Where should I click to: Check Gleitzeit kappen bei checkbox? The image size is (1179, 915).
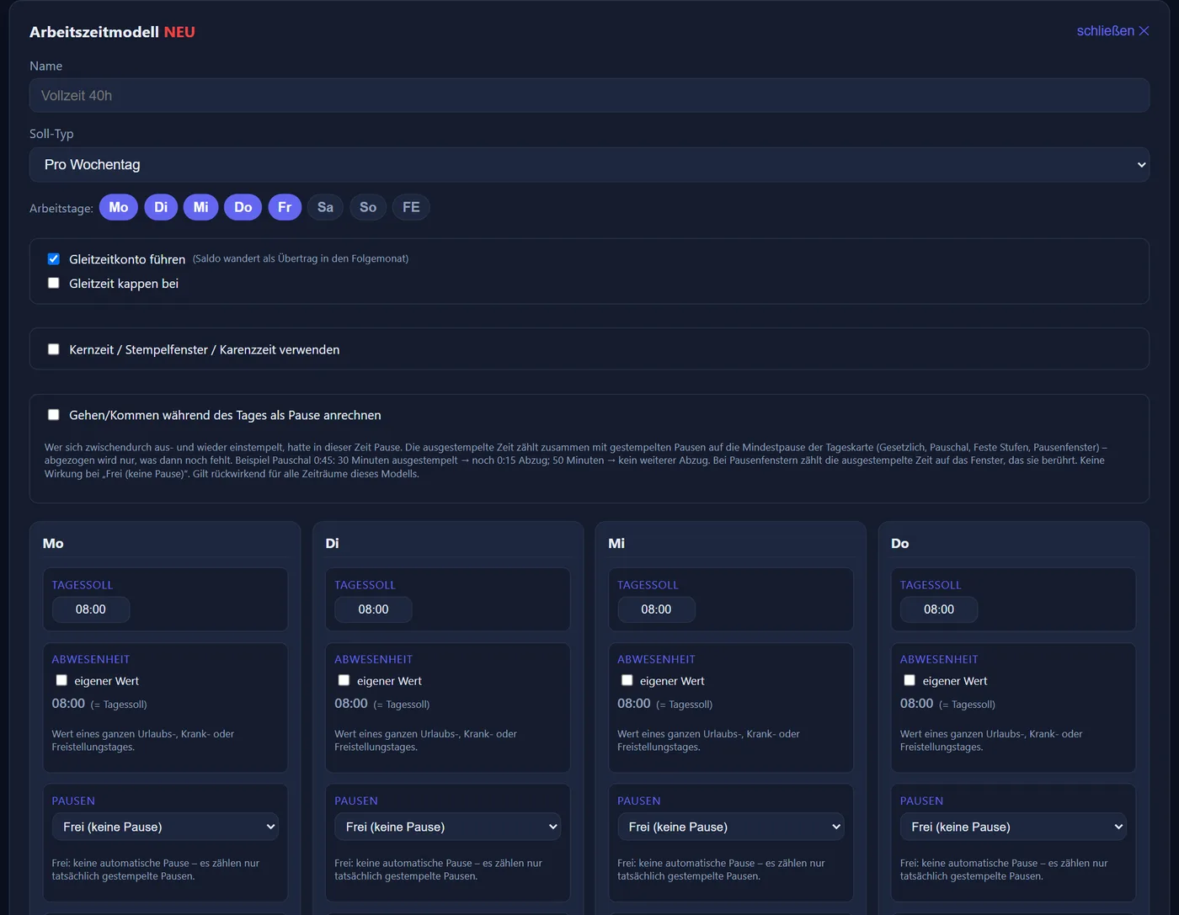[54, 283]
